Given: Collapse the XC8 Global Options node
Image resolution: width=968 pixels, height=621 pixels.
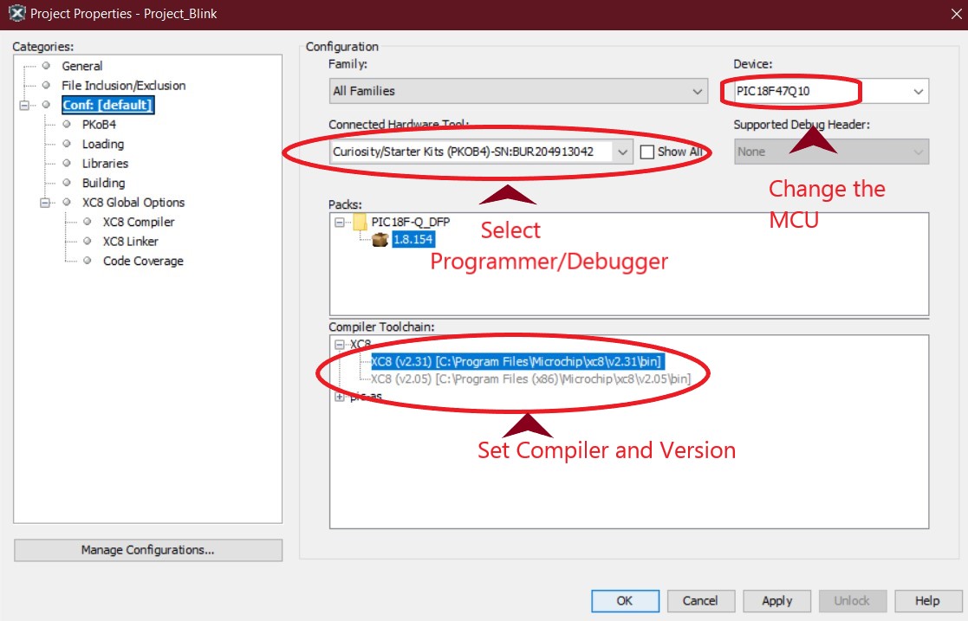Looking at the screenshot, I should click(45, 203).
